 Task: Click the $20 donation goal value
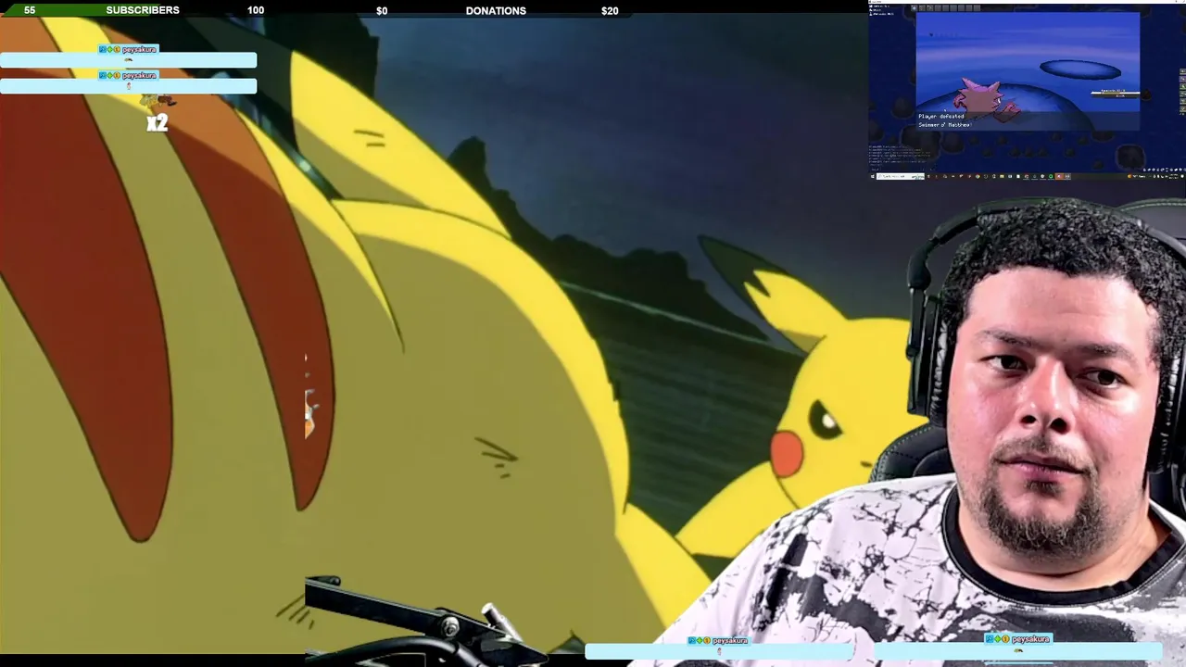coord(610,10)
